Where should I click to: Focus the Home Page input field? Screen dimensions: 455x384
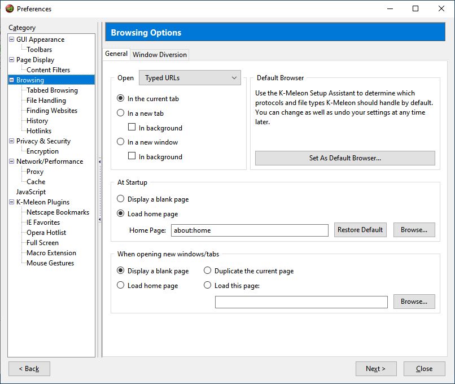coord(250,230)
